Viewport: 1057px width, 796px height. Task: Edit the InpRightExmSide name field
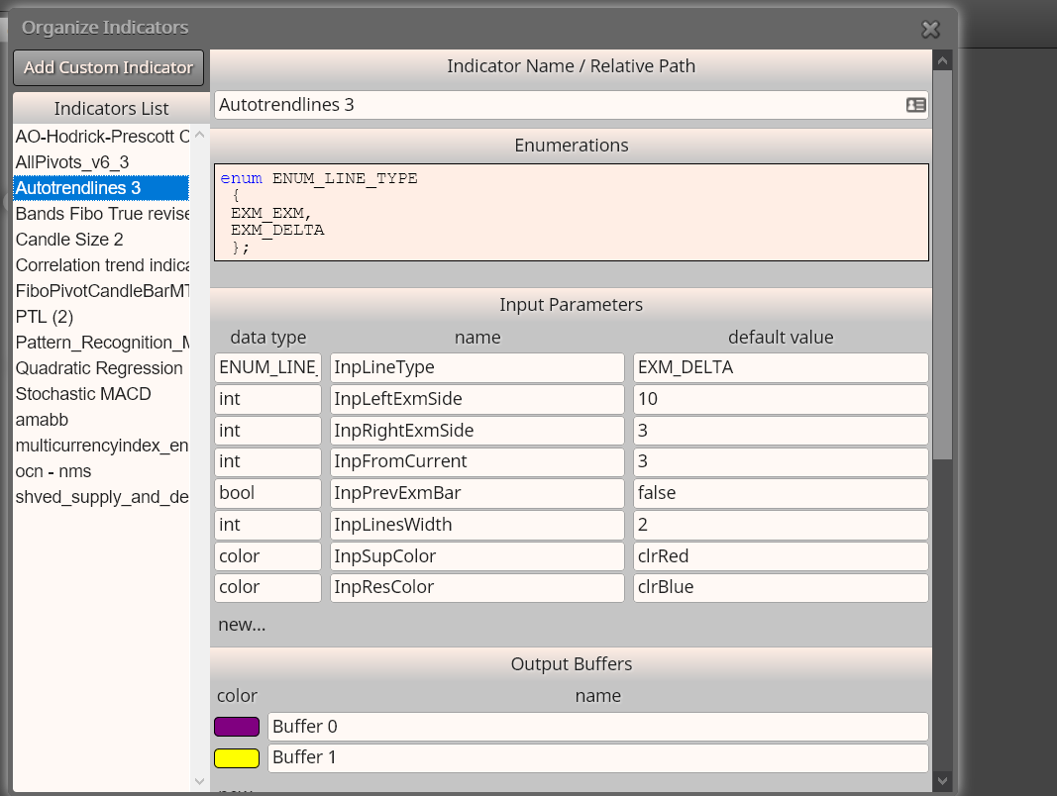click(x=476, y=431)
